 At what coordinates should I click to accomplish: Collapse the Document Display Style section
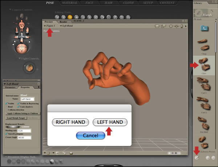coord(6,157)
